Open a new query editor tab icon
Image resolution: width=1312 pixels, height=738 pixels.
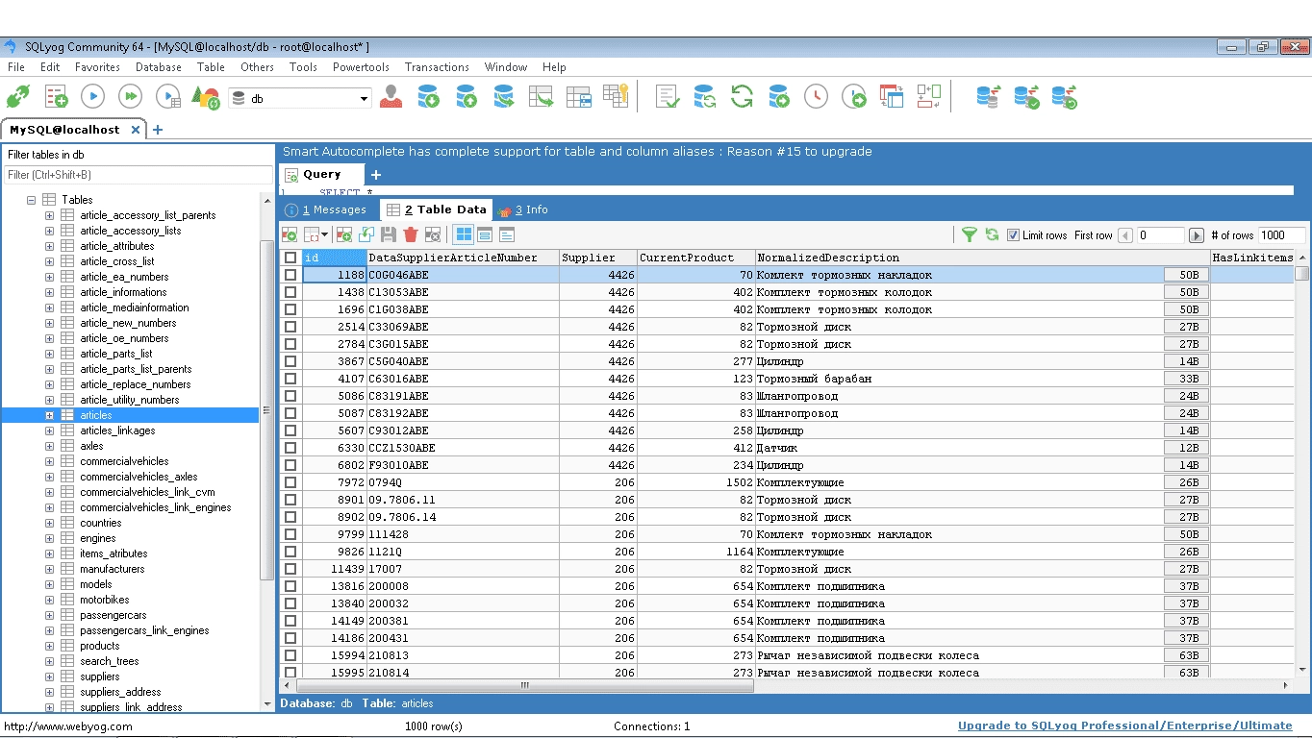pos(56,96)
